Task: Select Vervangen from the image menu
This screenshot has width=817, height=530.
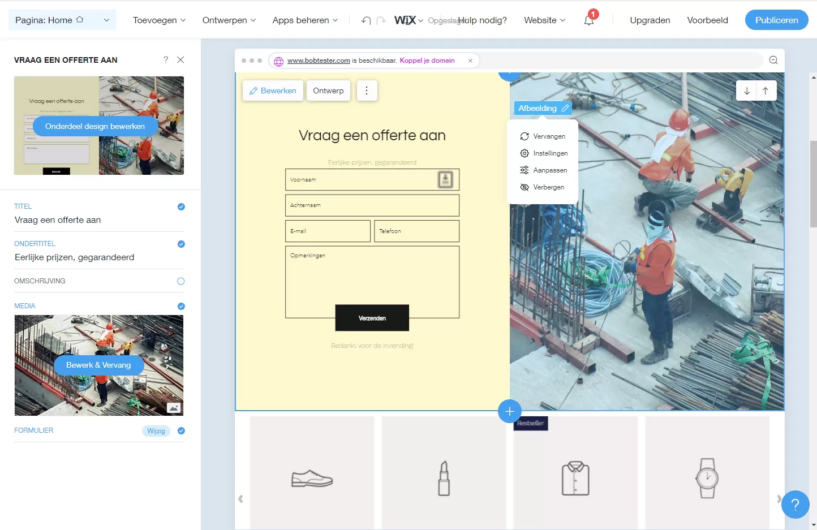Action: click(x=543, y=136)
